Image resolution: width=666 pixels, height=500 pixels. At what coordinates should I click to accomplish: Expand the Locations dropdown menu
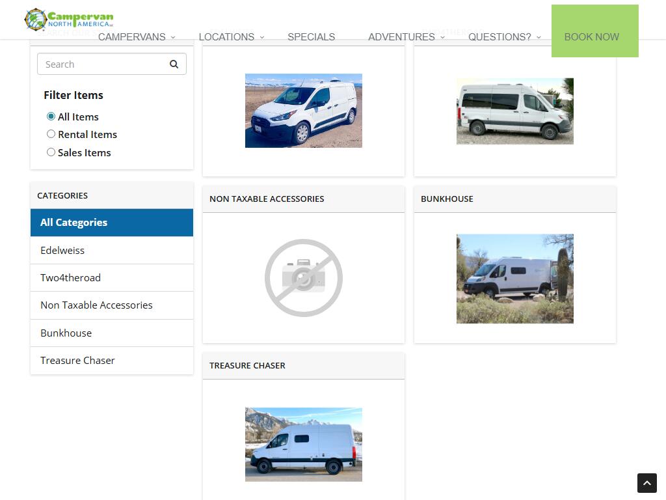click(x=231, y=37)
